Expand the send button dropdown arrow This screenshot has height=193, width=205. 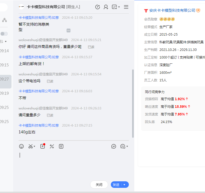[x=124, y=185]
